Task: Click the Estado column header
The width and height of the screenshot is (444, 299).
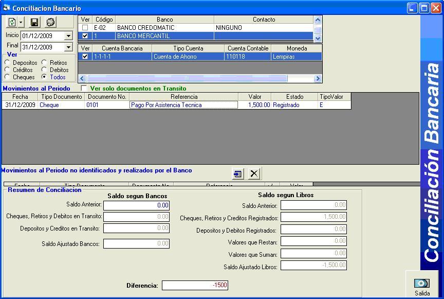Action: (294, 97)
